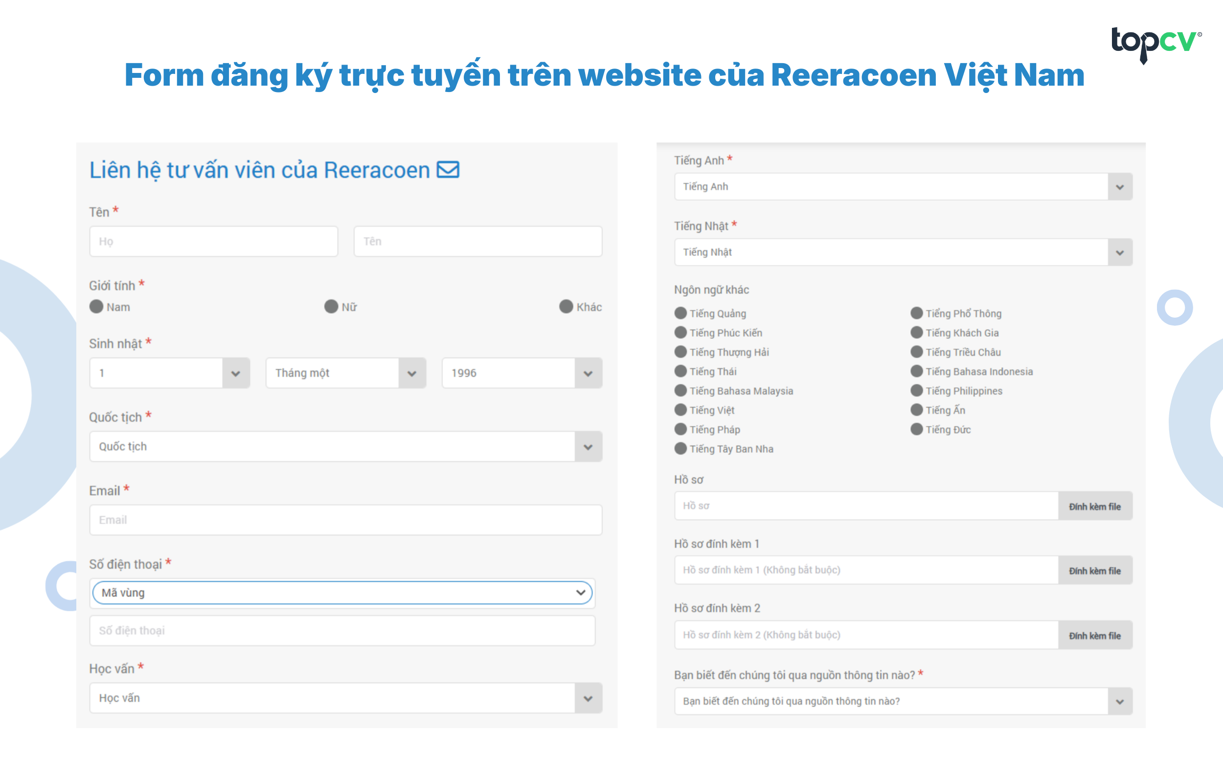
Task: Select the Nam gender option
Action: (96, 306)
